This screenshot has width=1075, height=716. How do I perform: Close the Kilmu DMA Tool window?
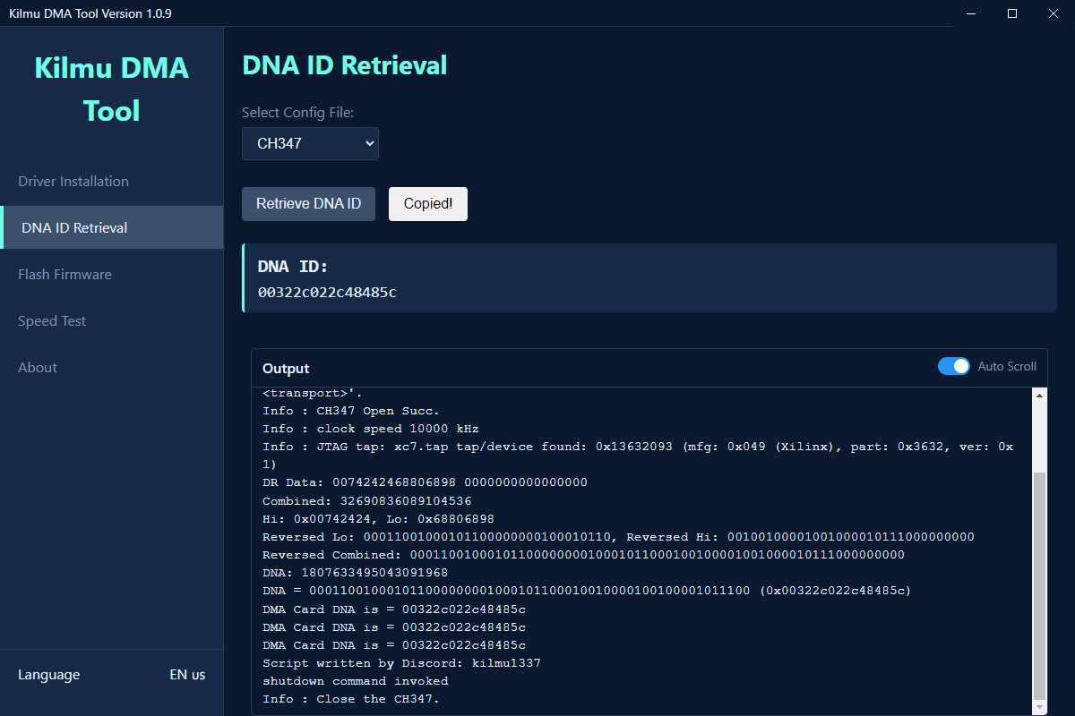(1053, 13)
